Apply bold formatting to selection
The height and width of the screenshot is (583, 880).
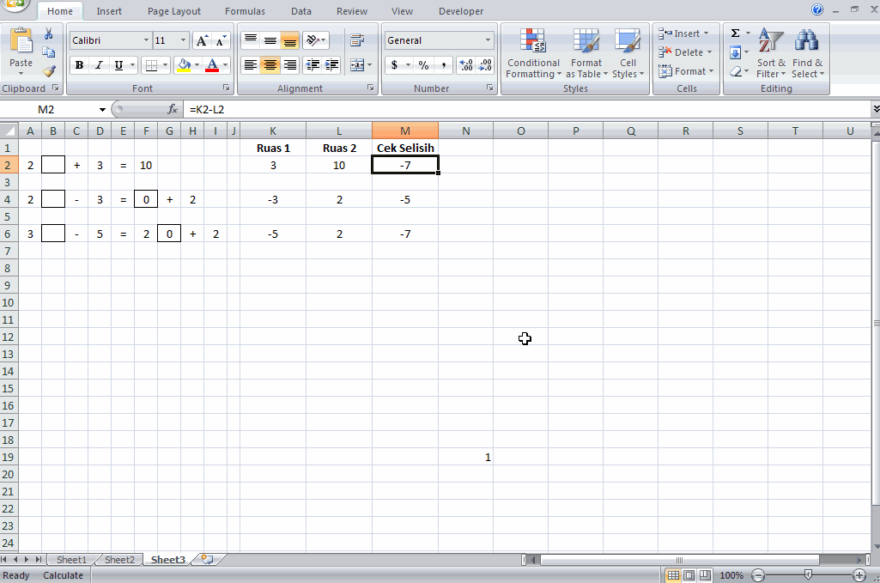(78, 64)
